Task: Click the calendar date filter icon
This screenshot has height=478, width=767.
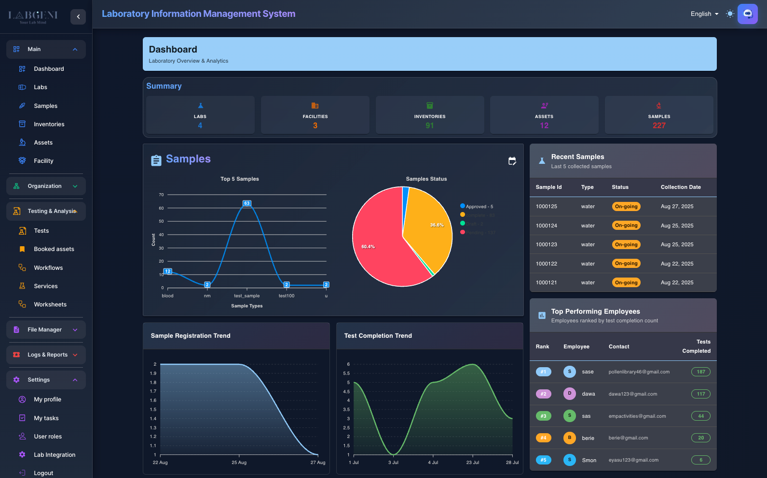Action: [512, 161]
